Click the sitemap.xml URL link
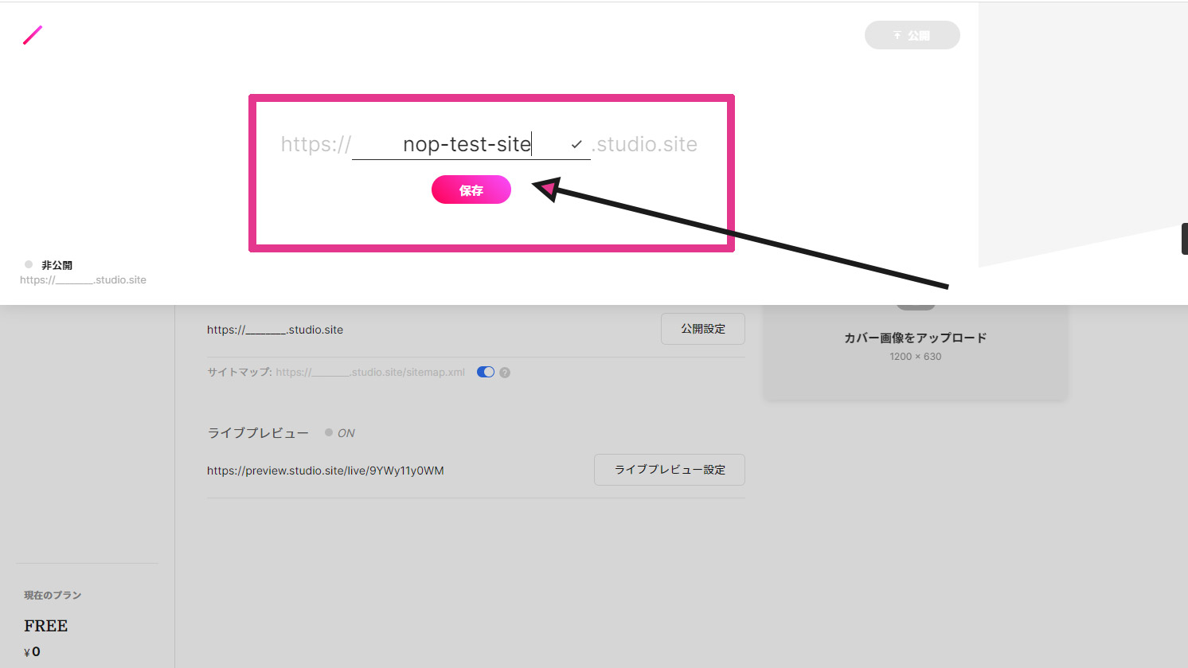This screenshot has height=668, width=1188. (x=370, y=372)
